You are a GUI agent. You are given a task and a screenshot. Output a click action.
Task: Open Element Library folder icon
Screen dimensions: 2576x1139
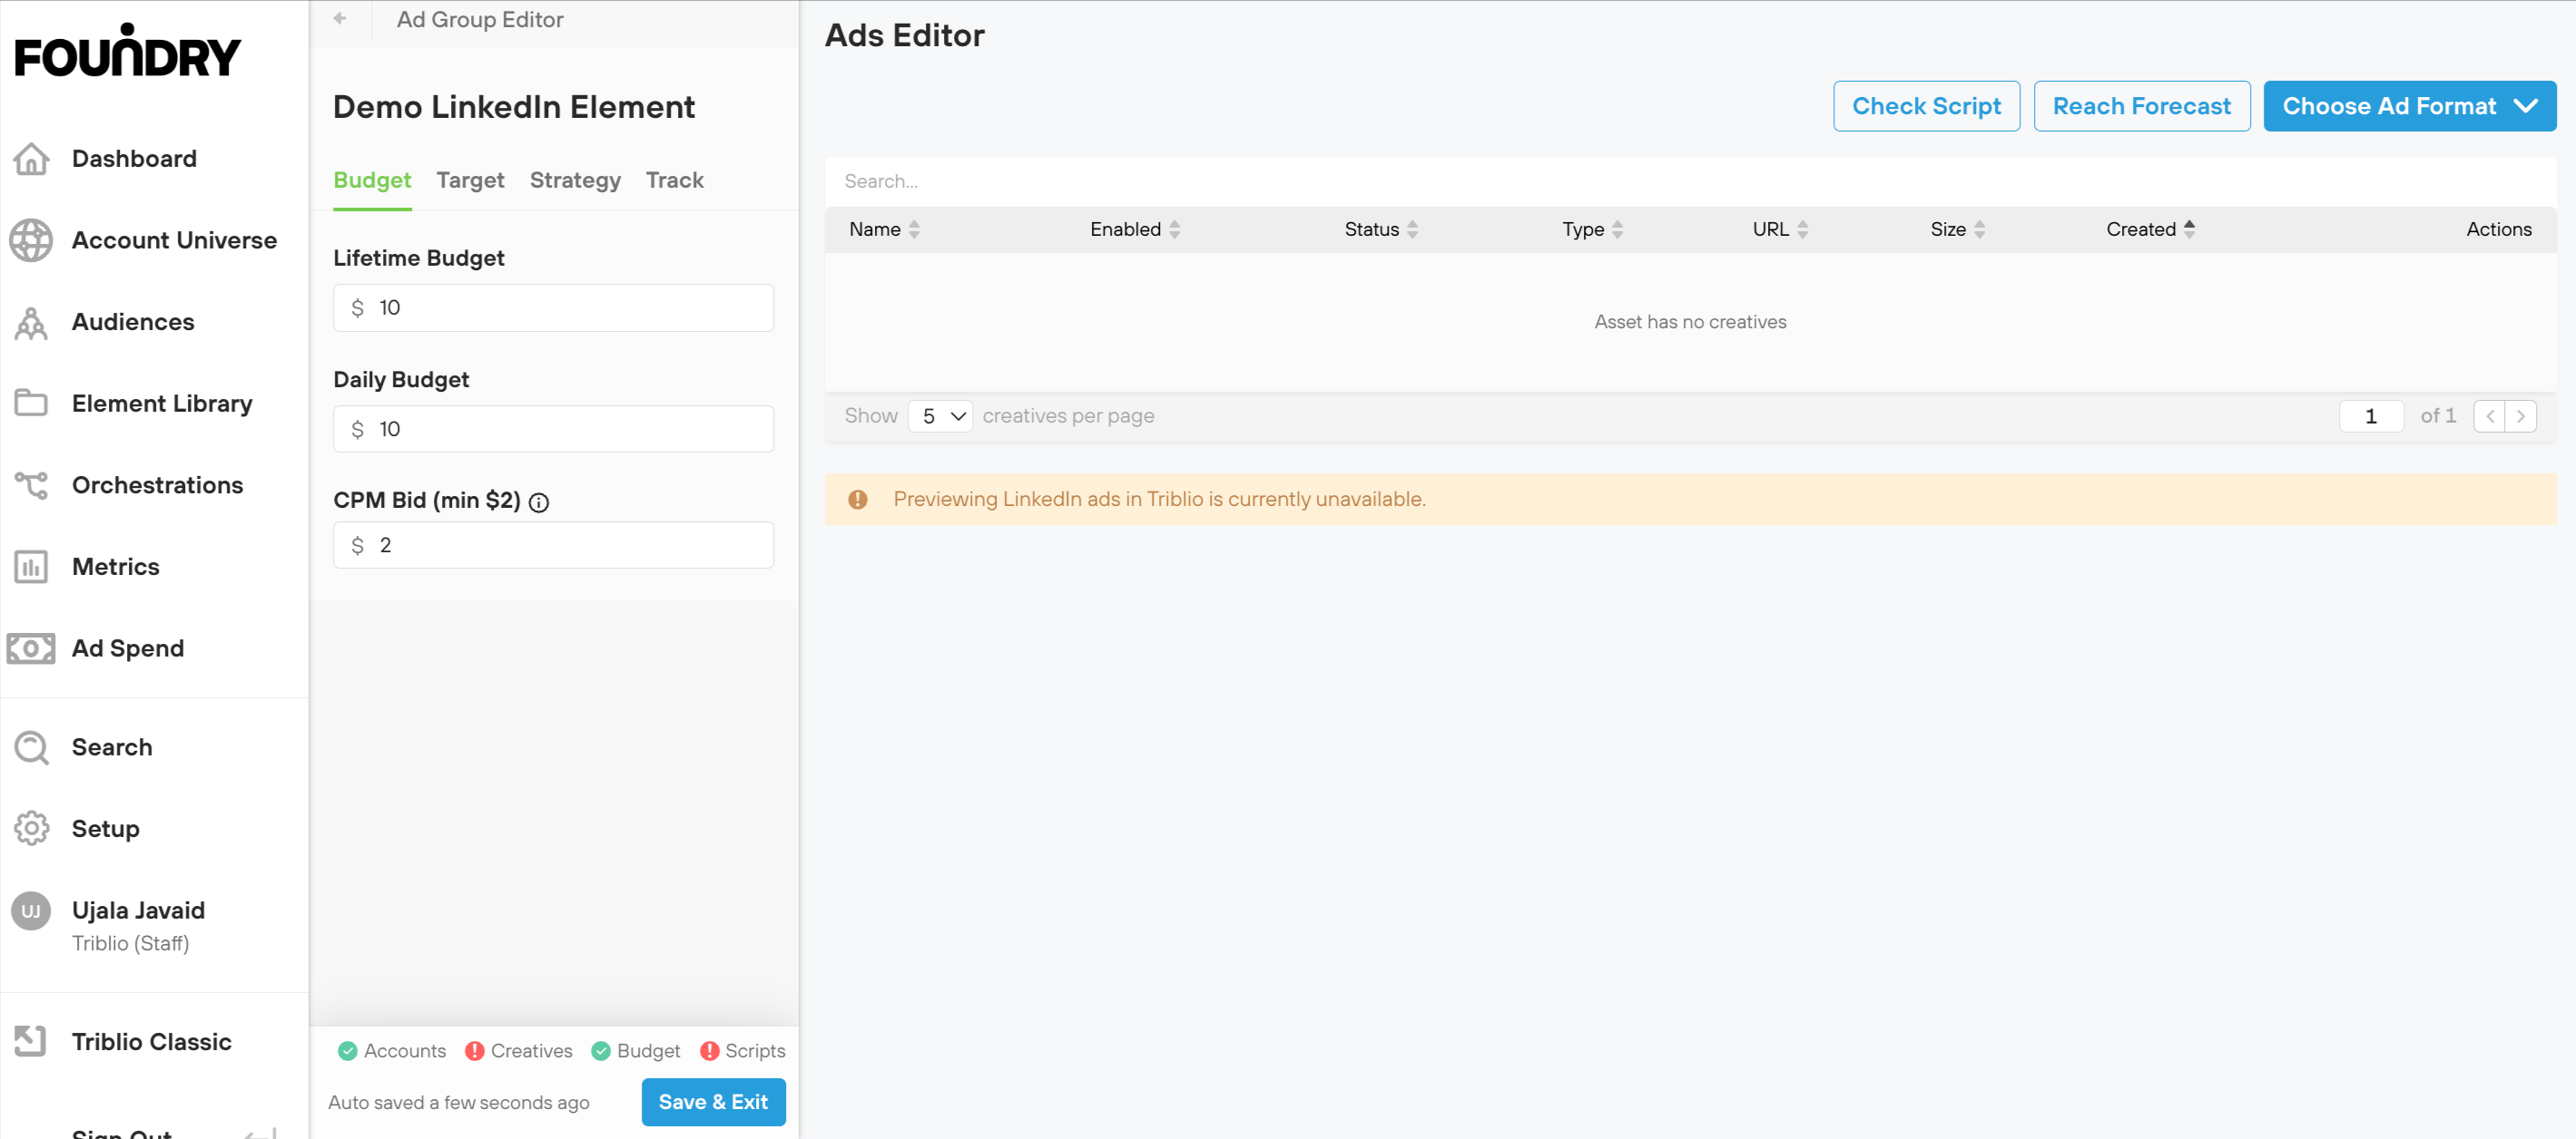31,404
